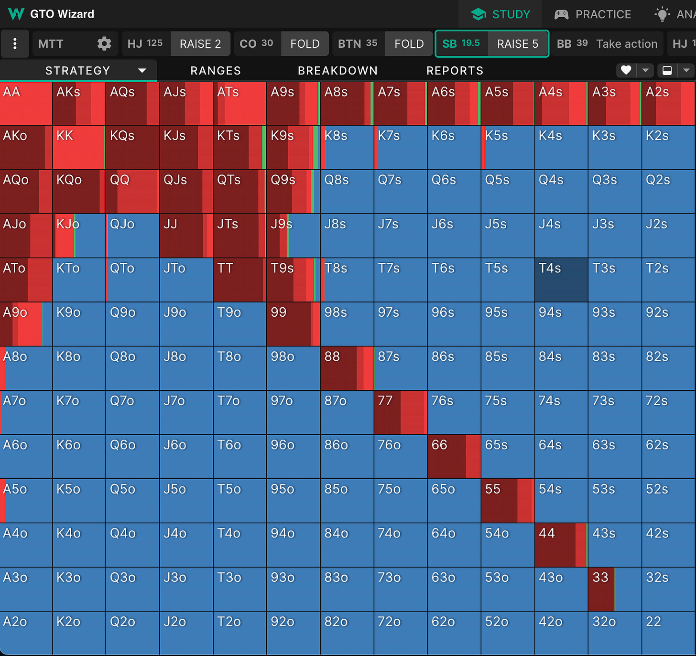Select the 66 hand cell
Image resolution: width=696 pixels, height=656 pixels.
coord(454,457)
